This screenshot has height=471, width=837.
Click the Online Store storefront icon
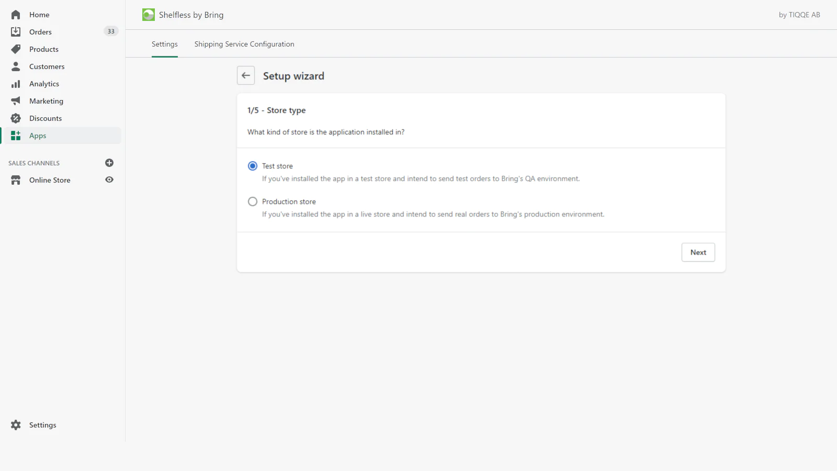(x=16, y=180)
